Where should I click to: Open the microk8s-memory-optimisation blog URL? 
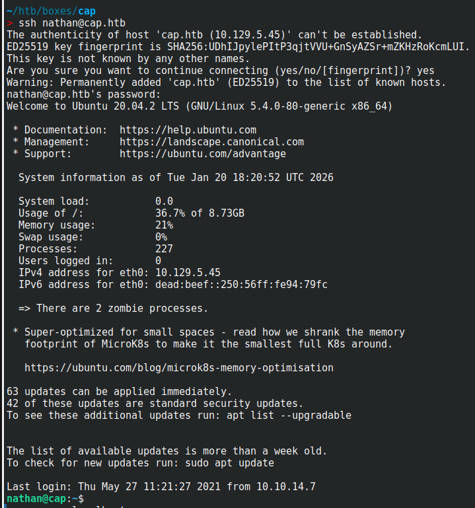click(178, 368)
